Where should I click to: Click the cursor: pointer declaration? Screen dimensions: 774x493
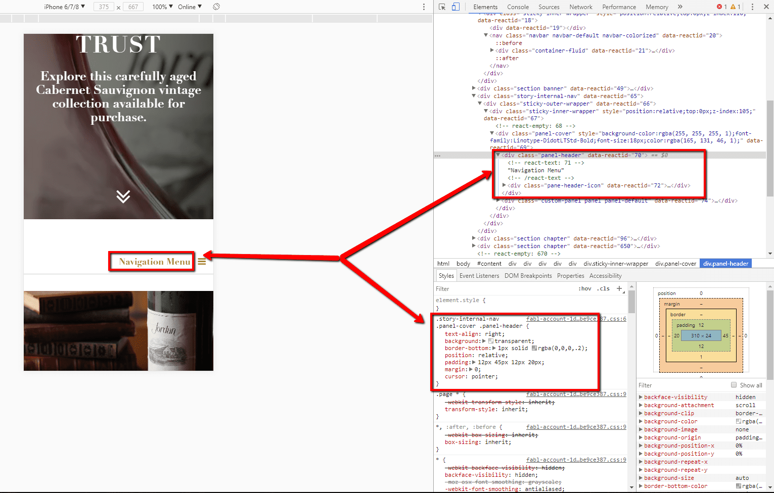click(x=471, y=376)
